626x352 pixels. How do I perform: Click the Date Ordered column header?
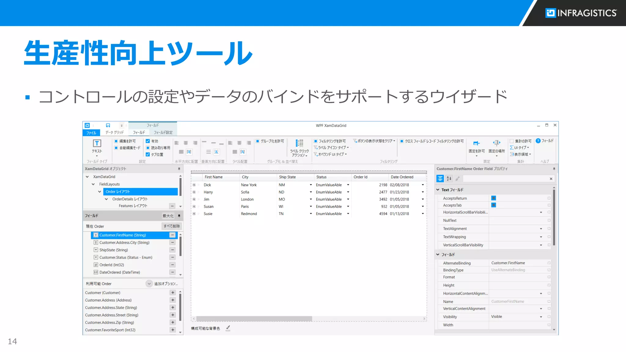click(x=407, y=177)
